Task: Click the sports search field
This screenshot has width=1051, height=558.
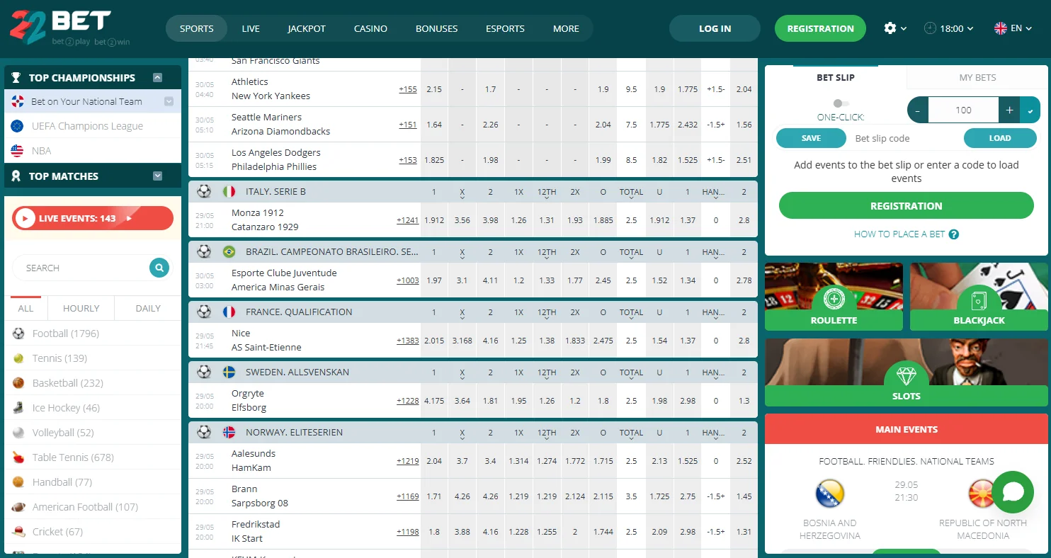Action: click(x=81, y=268)
